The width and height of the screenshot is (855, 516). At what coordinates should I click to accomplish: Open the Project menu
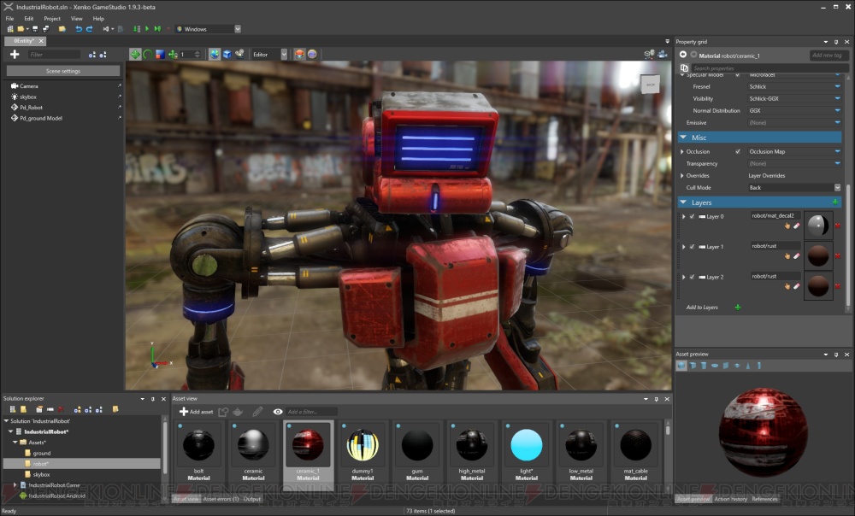pyautogui.click(x=52, y=18)
